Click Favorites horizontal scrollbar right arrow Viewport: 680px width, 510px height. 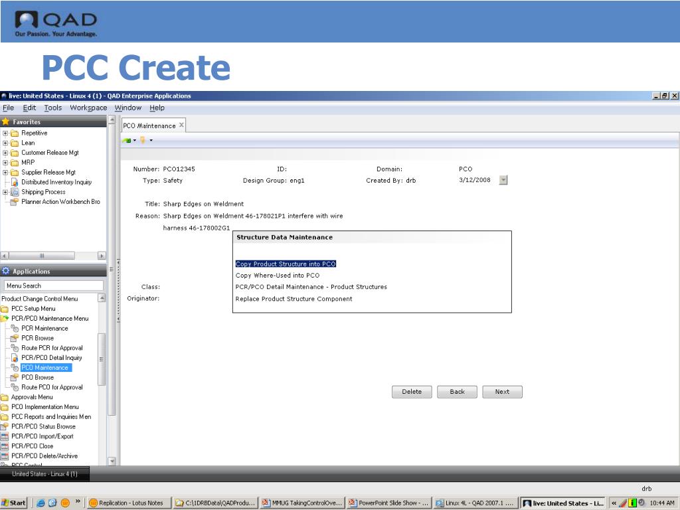pyautogui.click(x=102, y=256)
